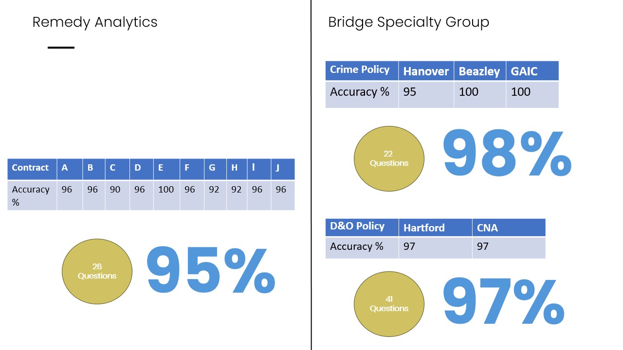Click Hanover's accuracy value of 95
623x350 pixels.
(x=410, y=92)
